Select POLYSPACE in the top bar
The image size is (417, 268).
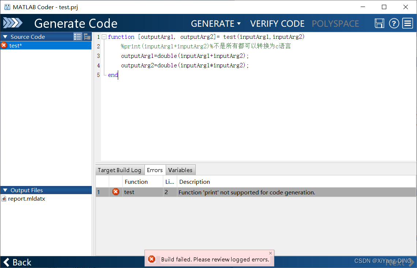click(335, 23)
